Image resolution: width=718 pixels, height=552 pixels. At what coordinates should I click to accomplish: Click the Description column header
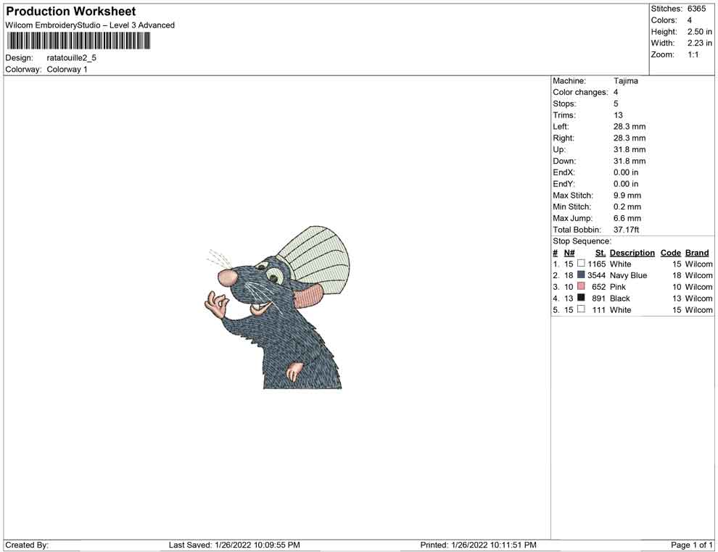tap(632, 253)
